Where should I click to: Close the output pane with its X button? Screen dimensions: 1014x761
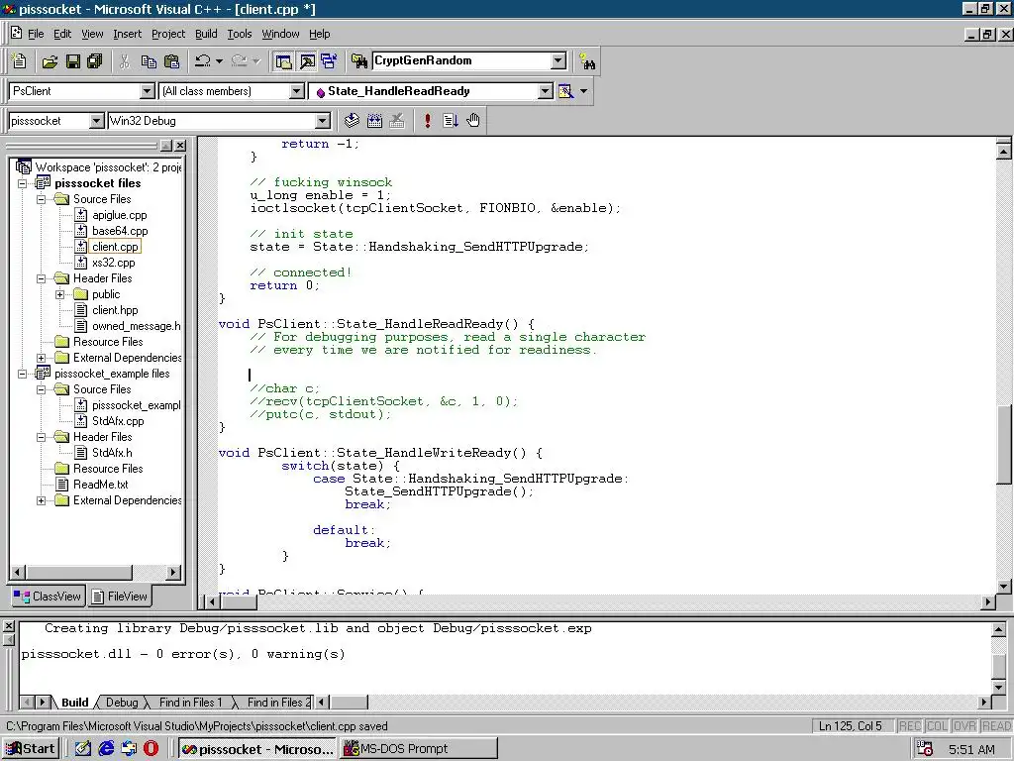[x=8, y=626]
